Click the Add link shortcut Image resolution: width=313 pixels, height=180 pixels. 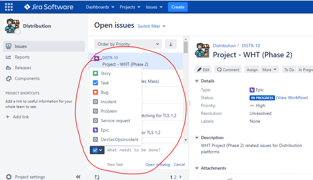tap(21, 117)
